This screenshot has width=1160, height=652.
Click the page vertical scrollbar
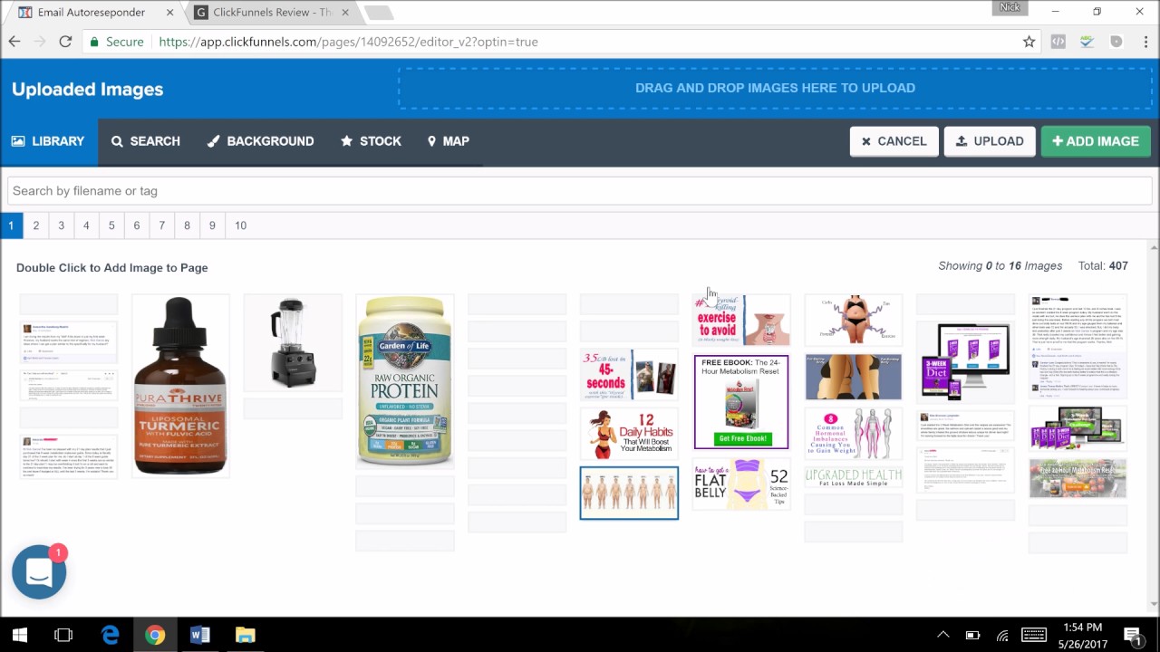[1154, 426]
